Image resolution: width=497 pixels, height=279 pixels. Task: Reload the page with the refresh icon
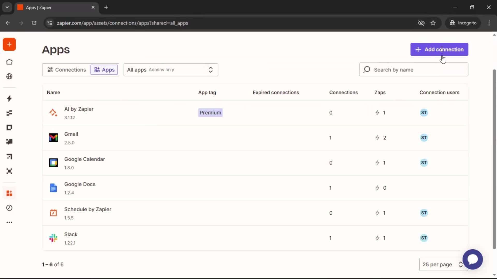[x=34, y=23]
